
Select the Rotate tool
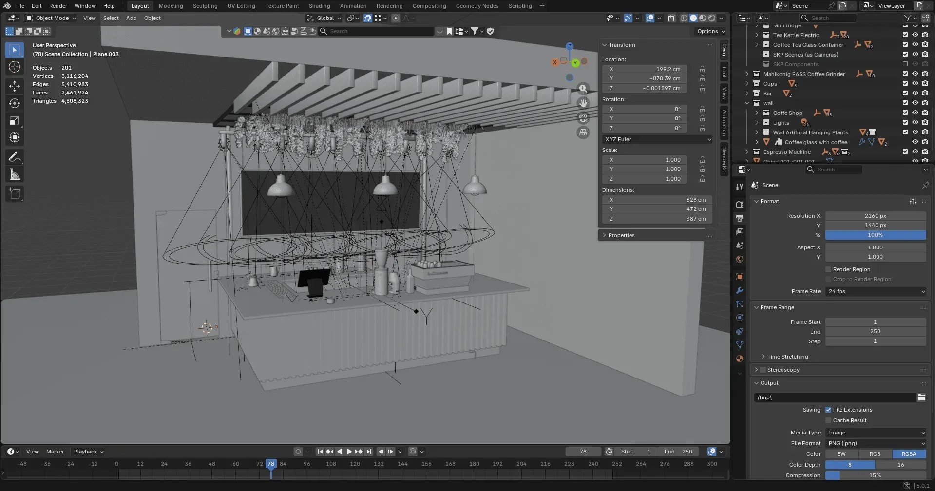(x=15, y=103)
